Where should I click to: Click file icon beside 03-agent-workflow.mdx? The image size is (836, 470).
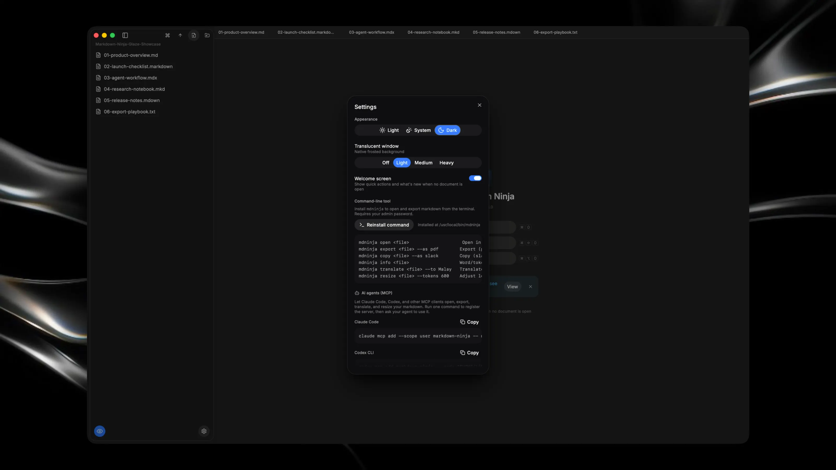(98, 78)
